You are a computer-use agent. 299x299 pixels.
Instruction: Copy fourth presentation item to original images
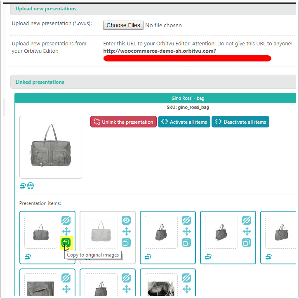[247, 242]
